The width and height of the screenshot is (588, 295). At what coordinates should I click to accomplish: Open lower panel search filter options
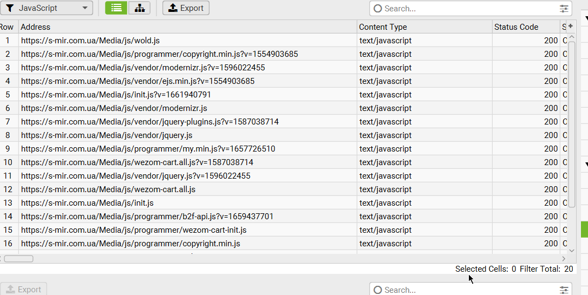pos(565,290)
